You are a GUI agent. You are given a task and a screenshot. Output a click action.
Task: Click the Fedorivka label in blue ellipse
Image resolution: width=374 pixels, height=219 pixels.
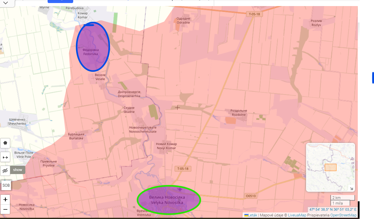(91, 52)
